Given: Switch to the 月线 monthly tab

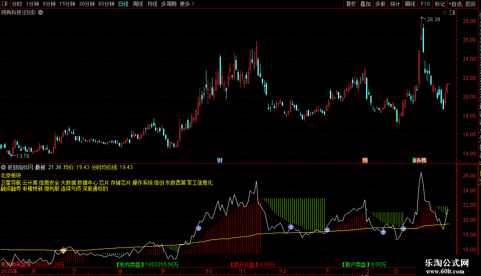Looking at the screenshot, I should (x=152, y=4).
